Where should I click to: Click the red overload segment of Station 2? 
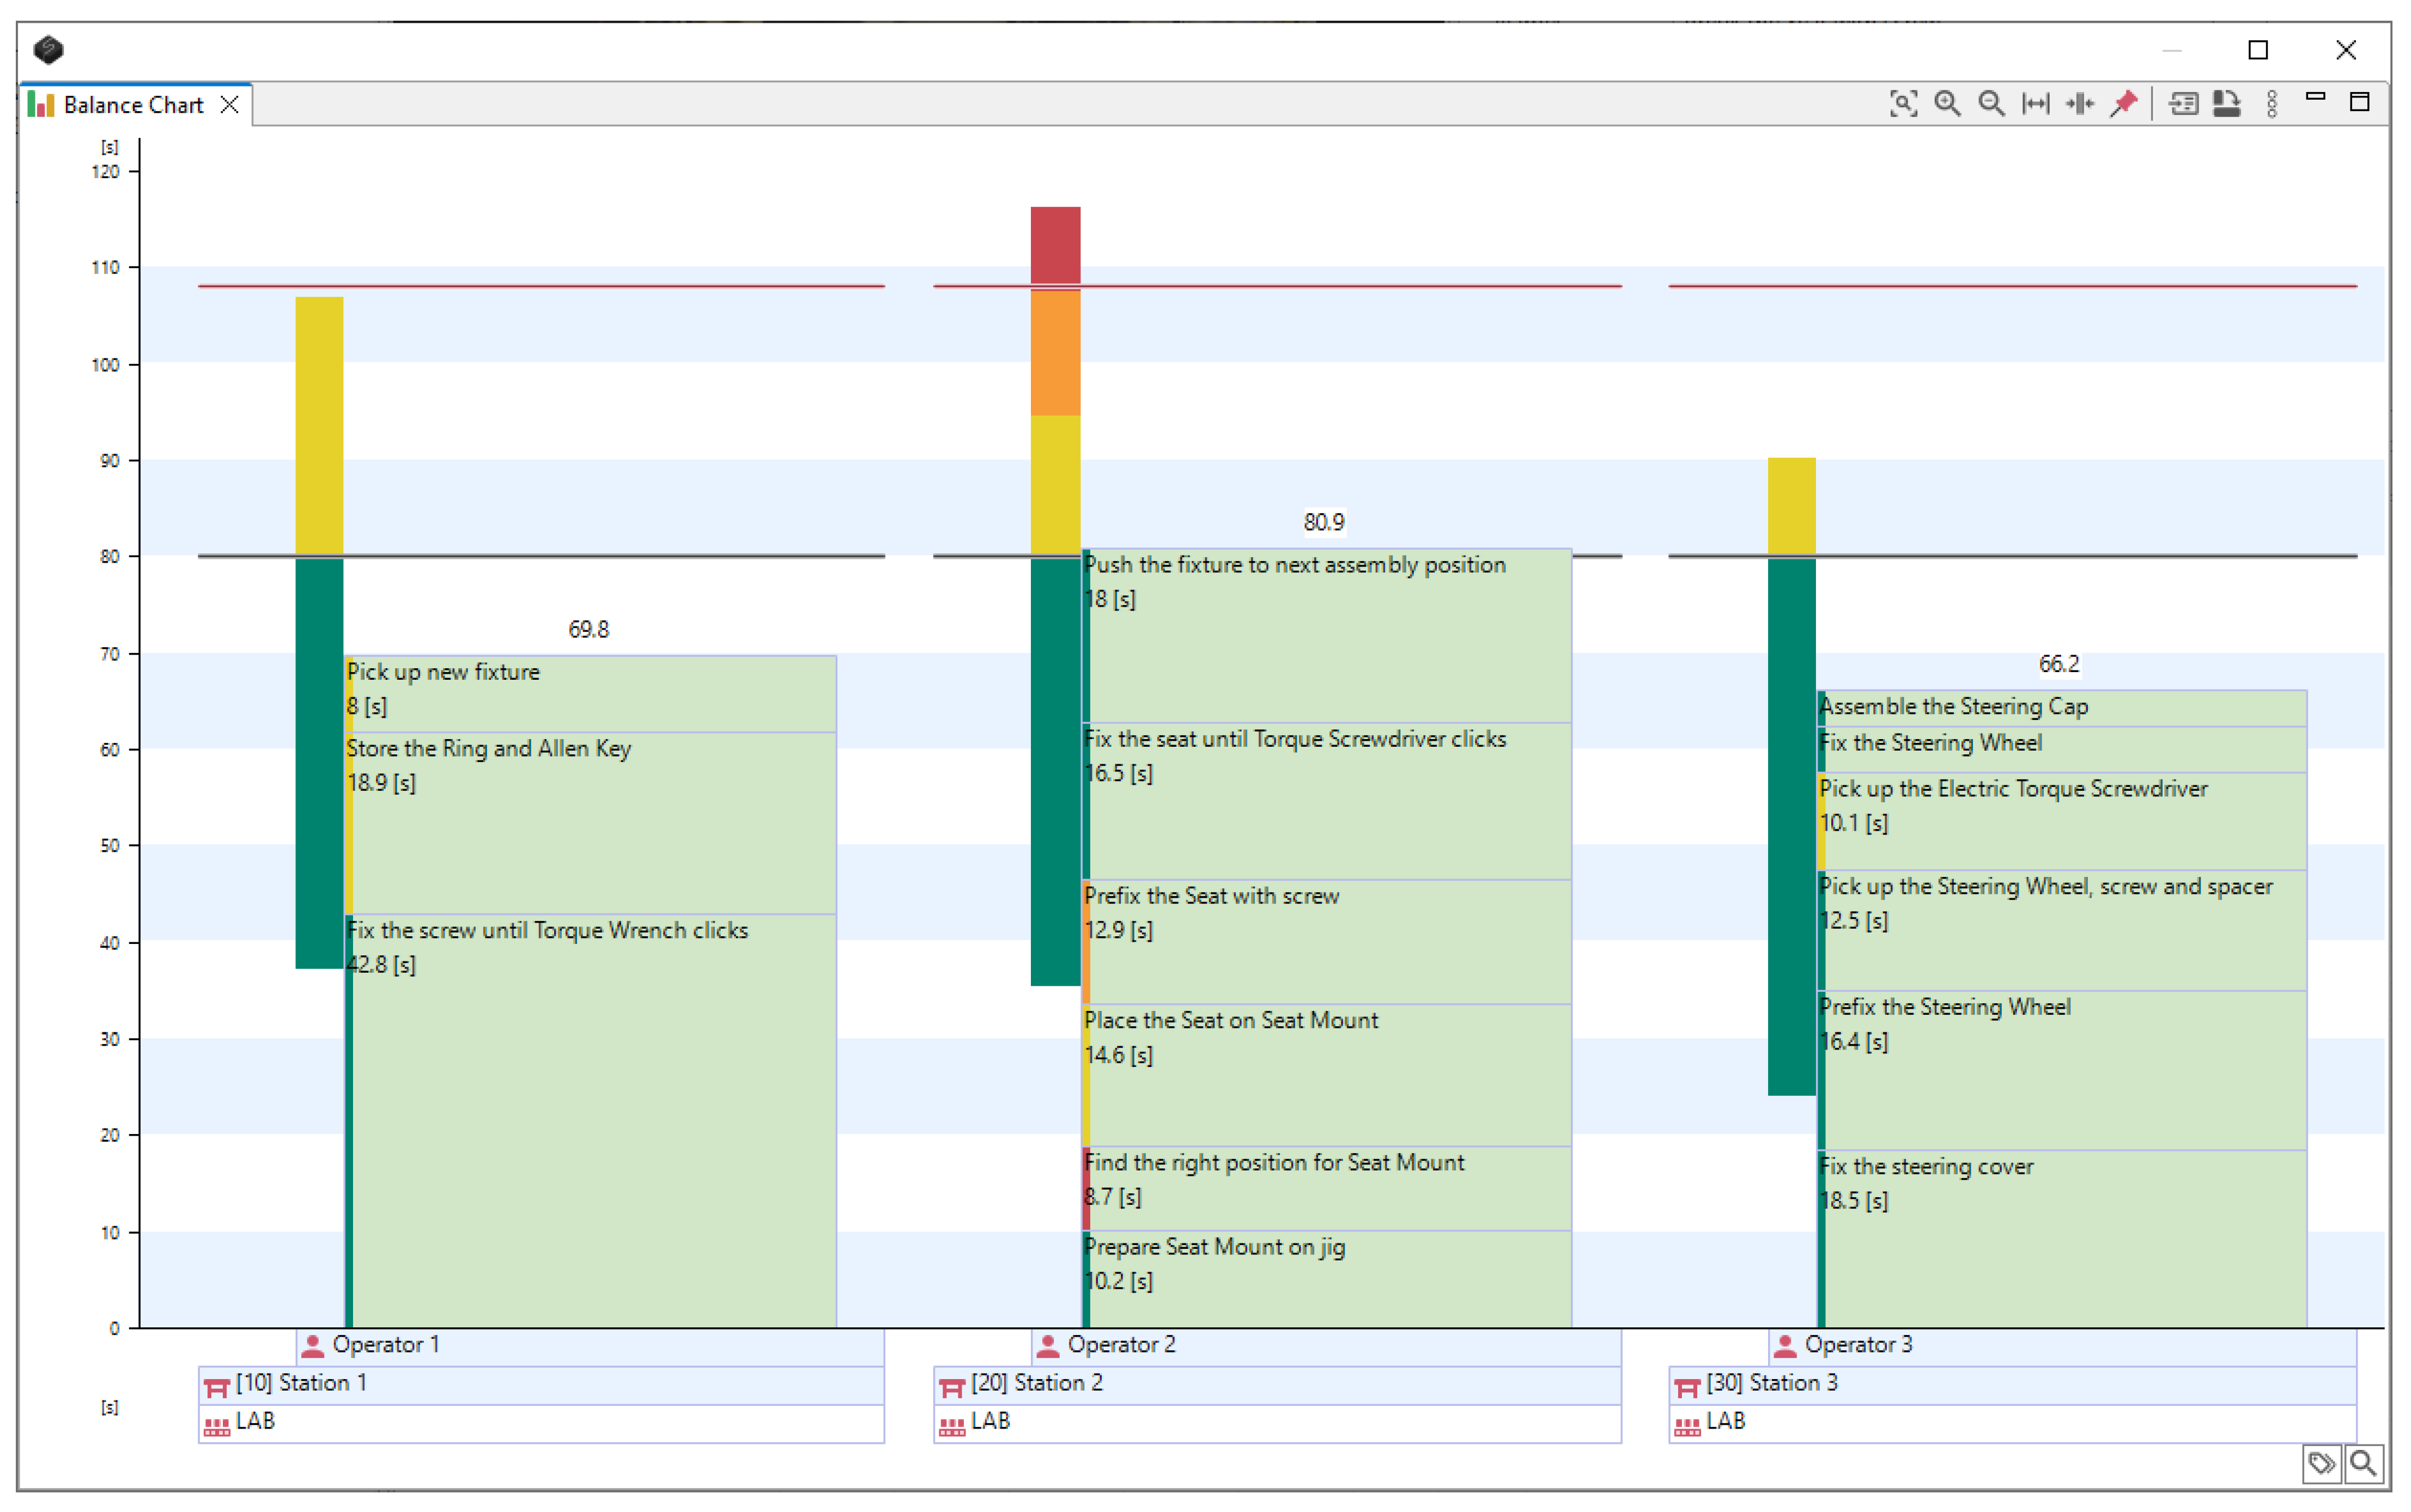tap(1055, 245)
